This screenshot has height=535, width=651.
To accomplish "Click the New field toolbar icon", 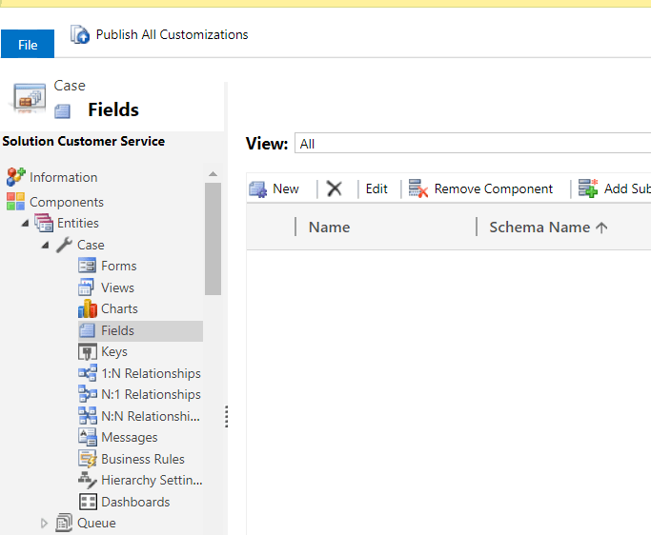I will [x=258, y=188].
